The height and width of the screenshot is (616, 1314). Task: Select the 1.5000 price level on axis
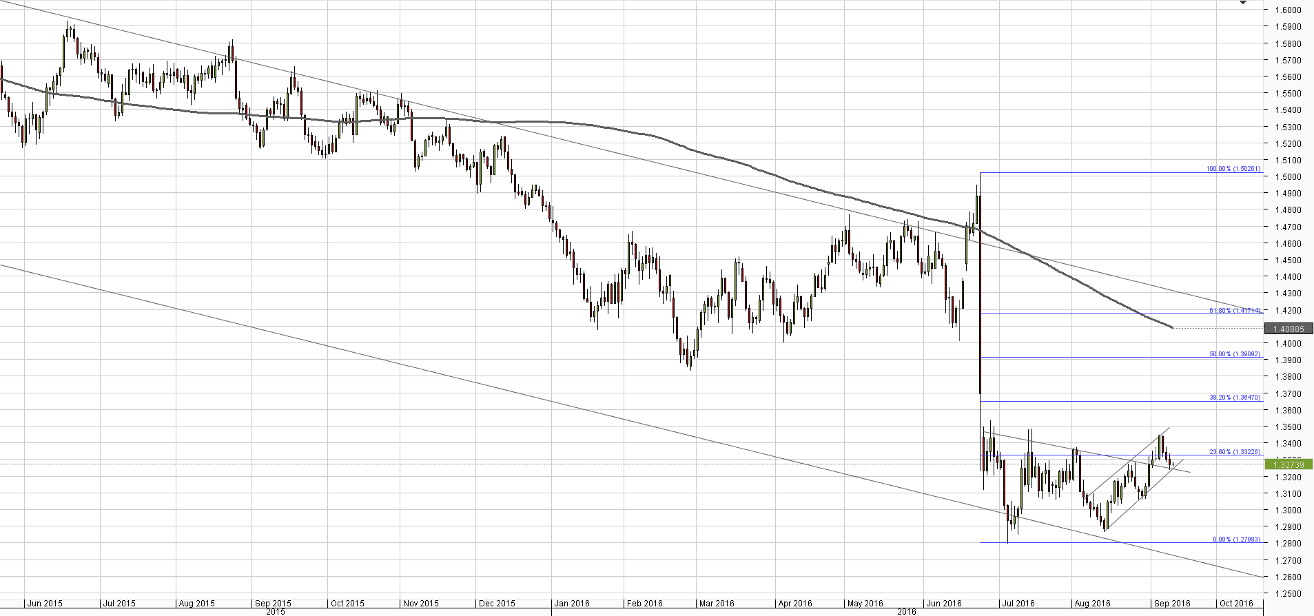click(1288, 177)
